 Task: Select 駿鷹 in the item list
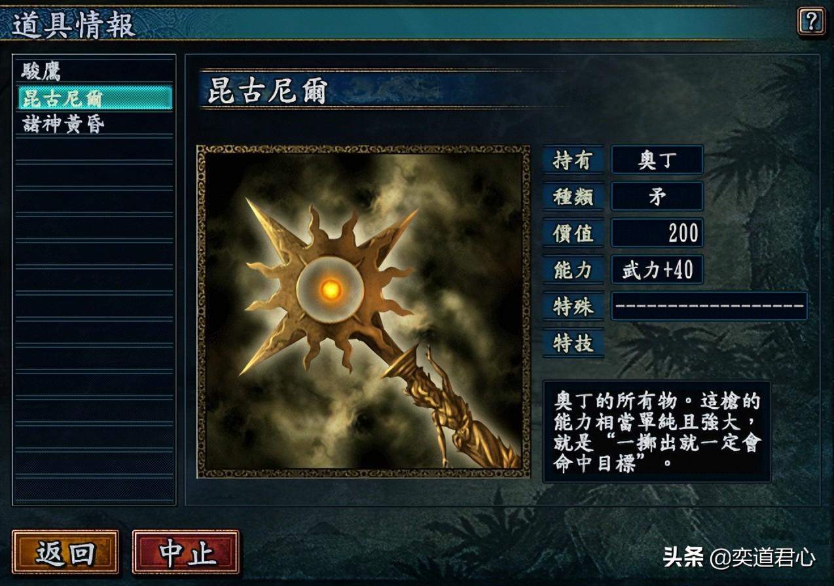(x=94, y=71)
